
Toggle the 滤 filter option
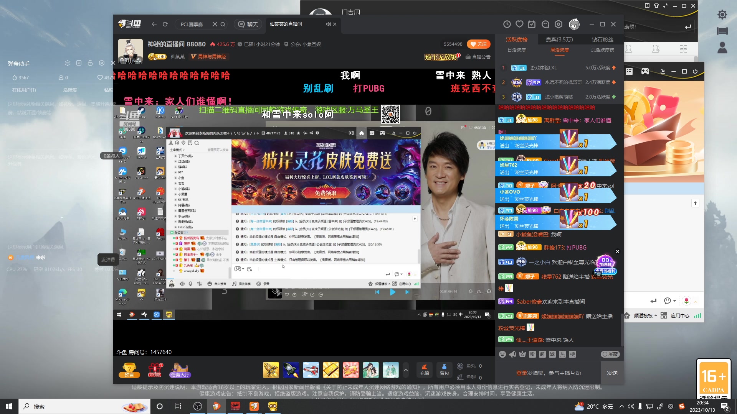click(552, 354)
